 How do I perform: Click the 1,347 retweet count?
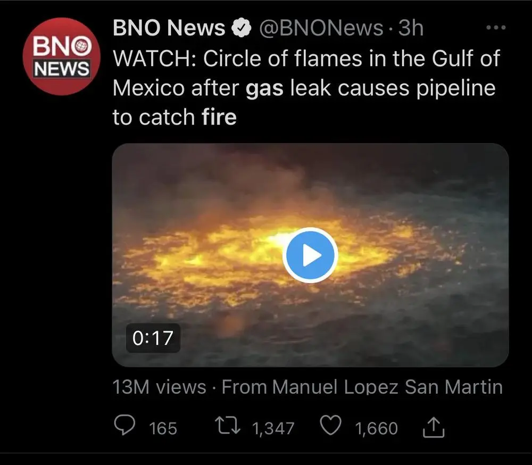click(275, 426)
